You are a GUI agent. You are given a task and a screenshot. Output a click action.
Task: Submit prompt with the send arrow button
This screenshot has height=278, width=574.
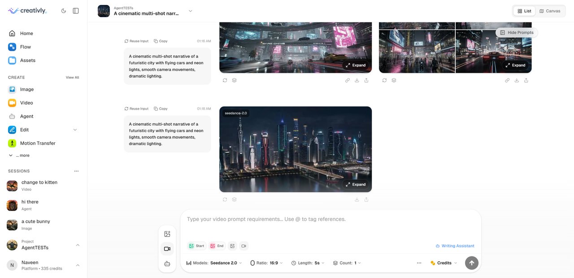pos(471,263)
